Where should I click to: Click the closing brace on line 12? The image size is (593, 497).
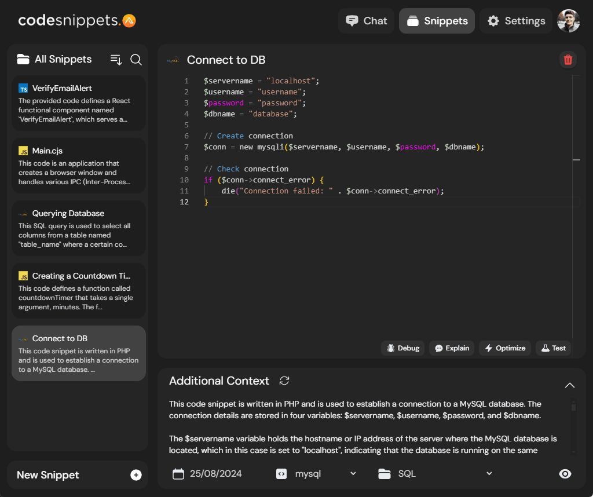206,202
